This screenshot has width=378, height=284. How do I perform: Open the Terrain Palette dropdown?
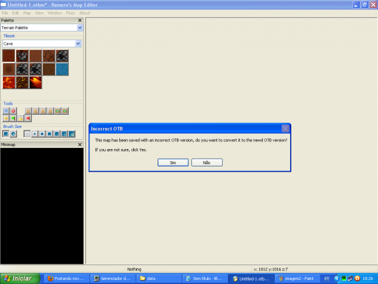click(79, 27)
